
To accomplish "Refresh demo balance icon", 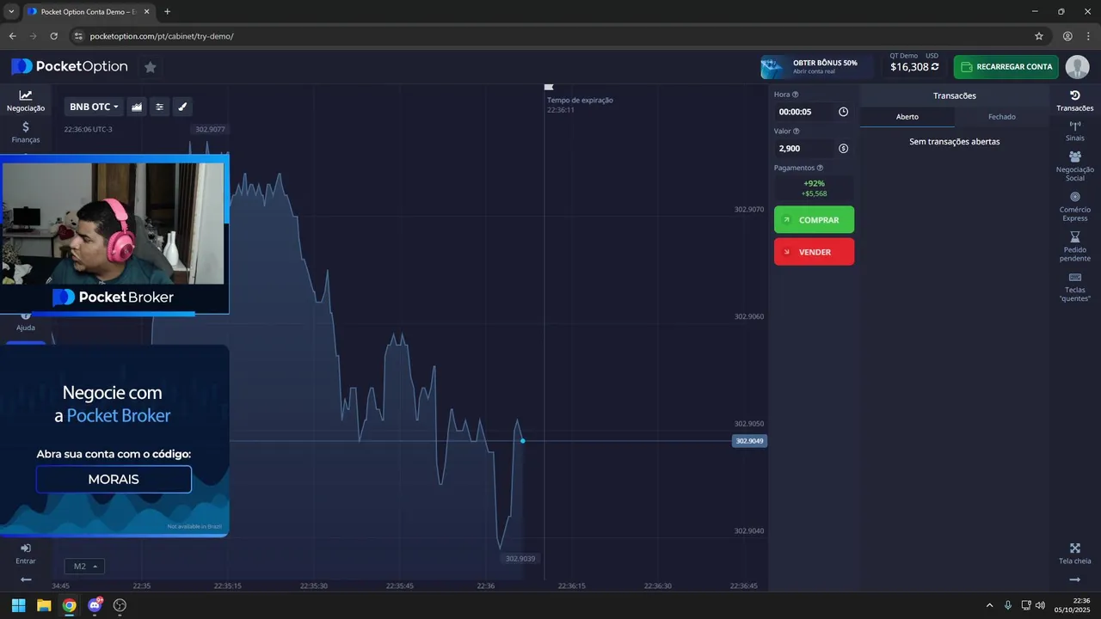I will pos(935,66).
